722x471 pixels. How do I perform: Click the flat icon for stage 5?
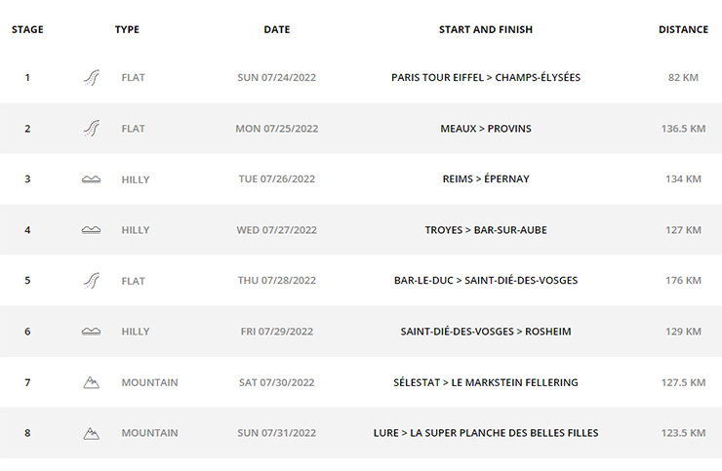[91, 281]
